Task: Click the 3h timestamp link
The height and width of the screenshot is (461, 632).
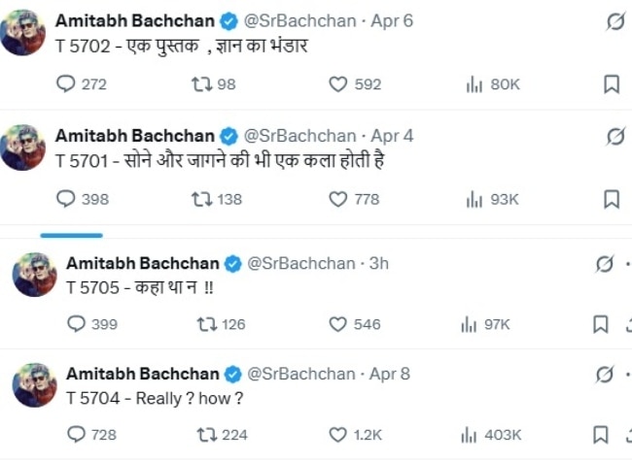Action: (380, 263)
